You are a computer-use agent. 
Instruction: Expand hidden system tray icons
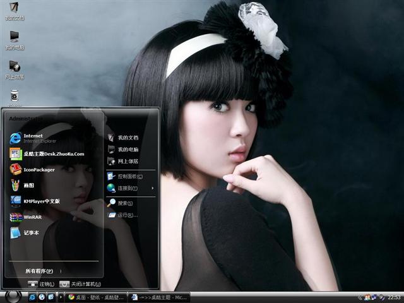pyautogui.click(x=360, y=298)
